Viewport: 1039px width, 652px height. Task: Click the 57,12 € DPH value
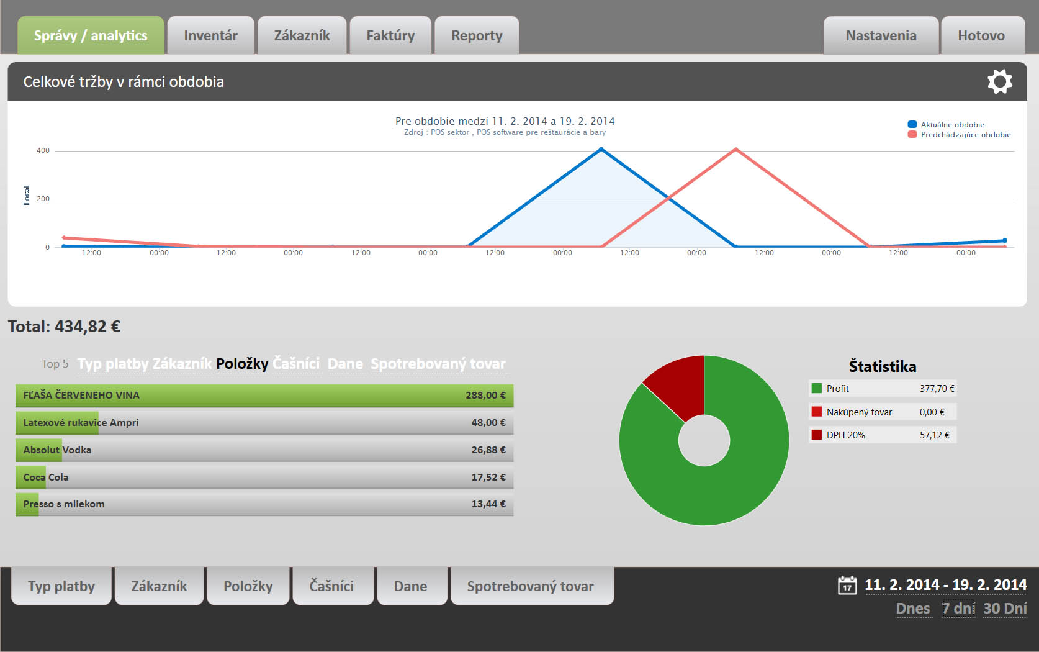(x=935, y=435)
